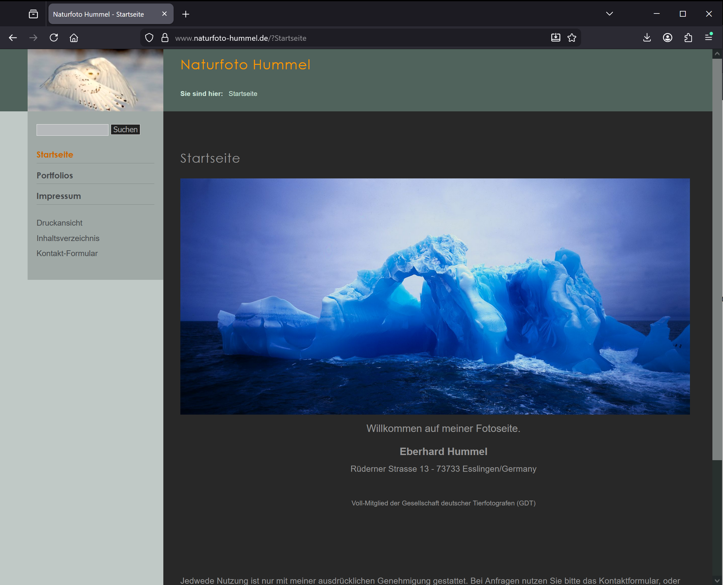
Task: Open a new tab
Action: (x=185, y=14)
